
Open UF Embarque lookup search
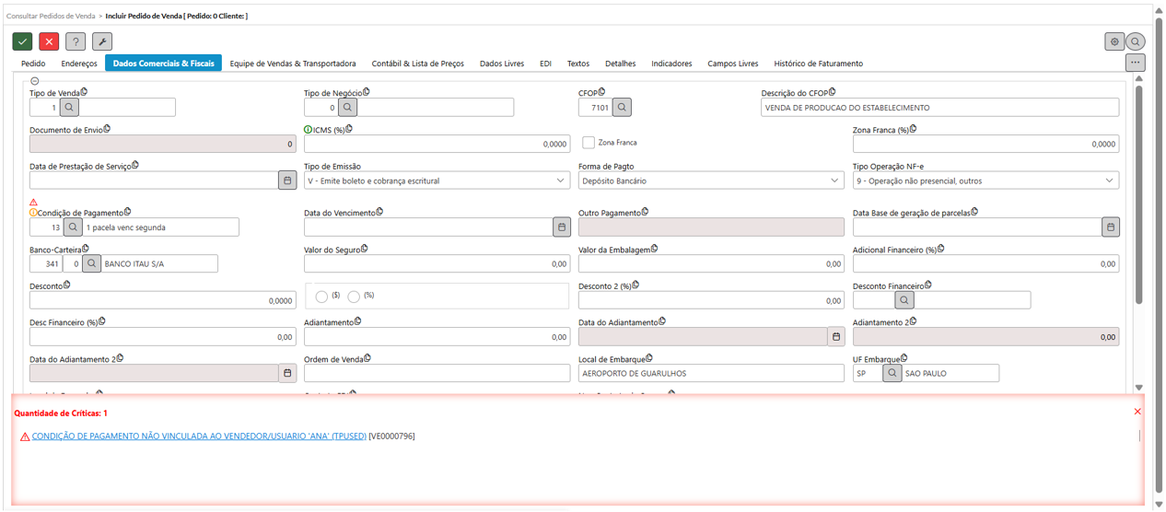pos(892,373)
